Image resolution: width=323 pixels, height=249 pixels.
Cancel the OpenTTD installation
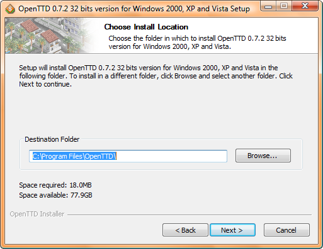coord(286,230)
